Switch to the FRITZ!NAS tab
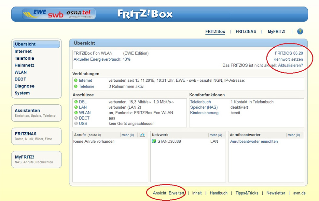 [246, 31]
